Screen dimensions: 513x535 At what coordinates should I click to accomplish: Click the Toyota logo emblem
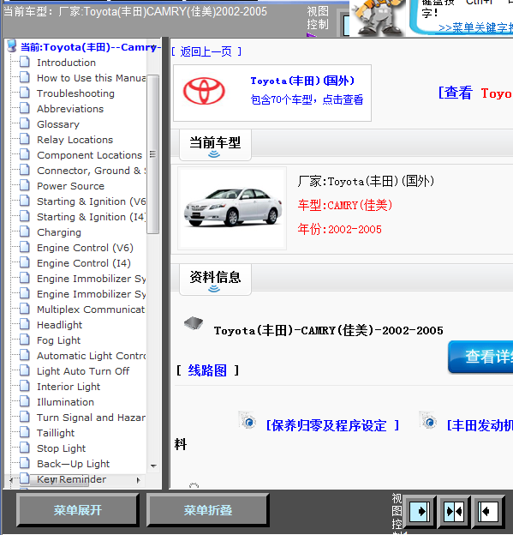[204, 92]
